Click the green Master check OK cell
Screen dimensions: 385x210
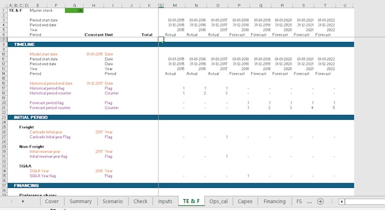point(74,10)
